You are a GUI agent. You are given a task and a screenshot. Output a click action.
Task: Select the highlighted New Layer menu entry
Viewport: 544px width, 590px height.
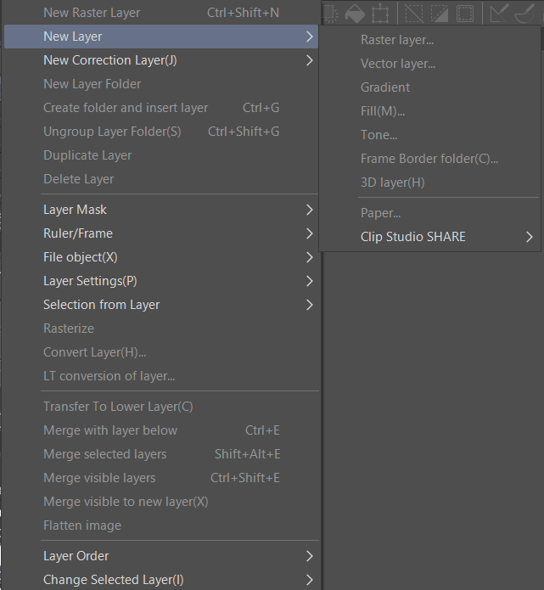[161, 37]
